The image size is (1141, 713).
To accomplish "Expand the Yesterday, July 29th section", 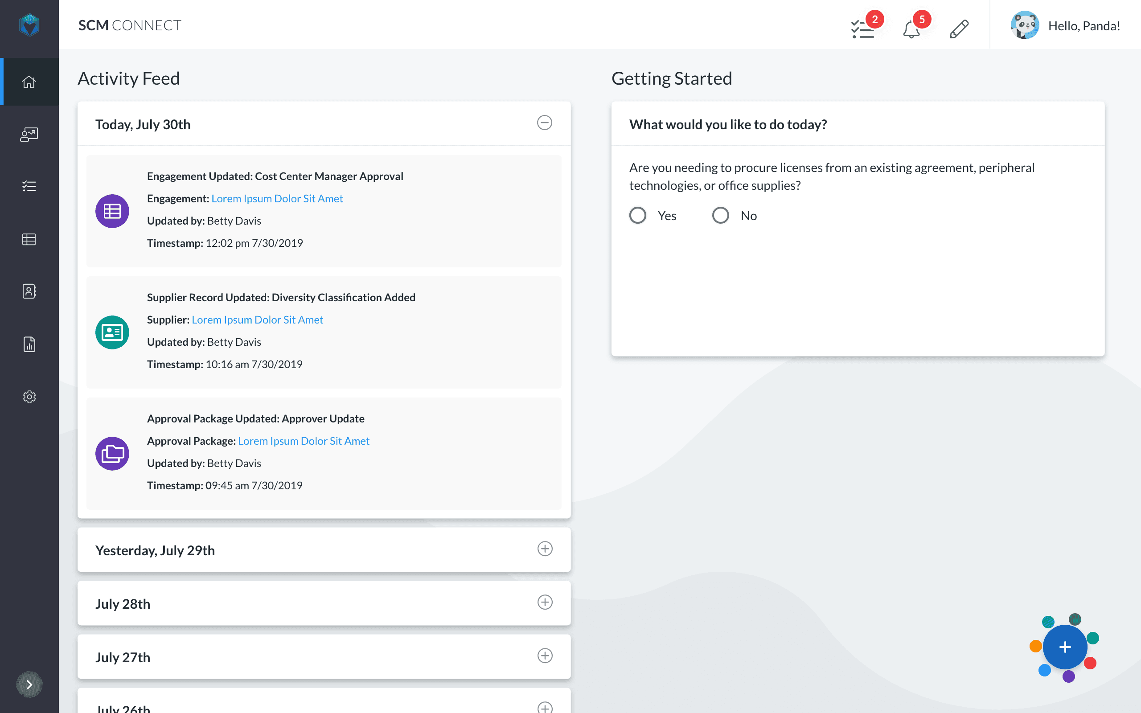I will [545, 549].
